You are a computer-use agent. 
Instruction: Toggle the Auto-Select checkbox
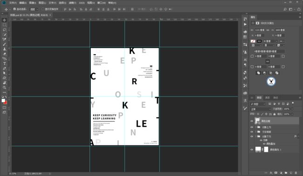coord(14,9)
